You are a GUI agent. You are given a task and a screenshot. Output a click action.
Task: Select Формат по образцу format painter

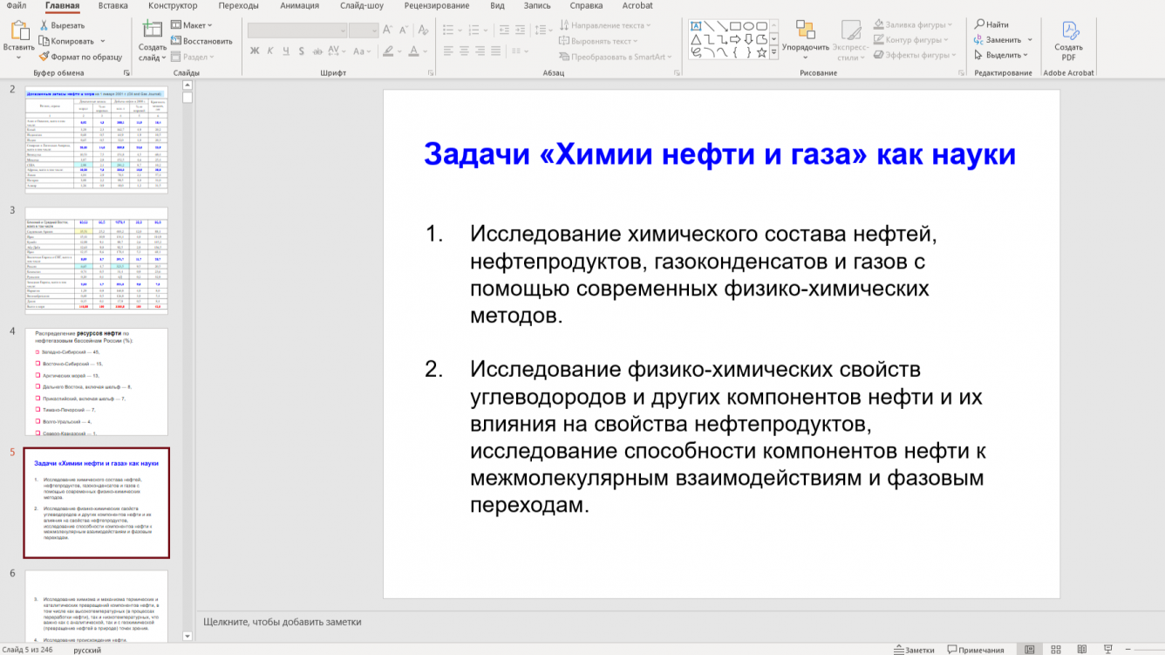point(80,57)
